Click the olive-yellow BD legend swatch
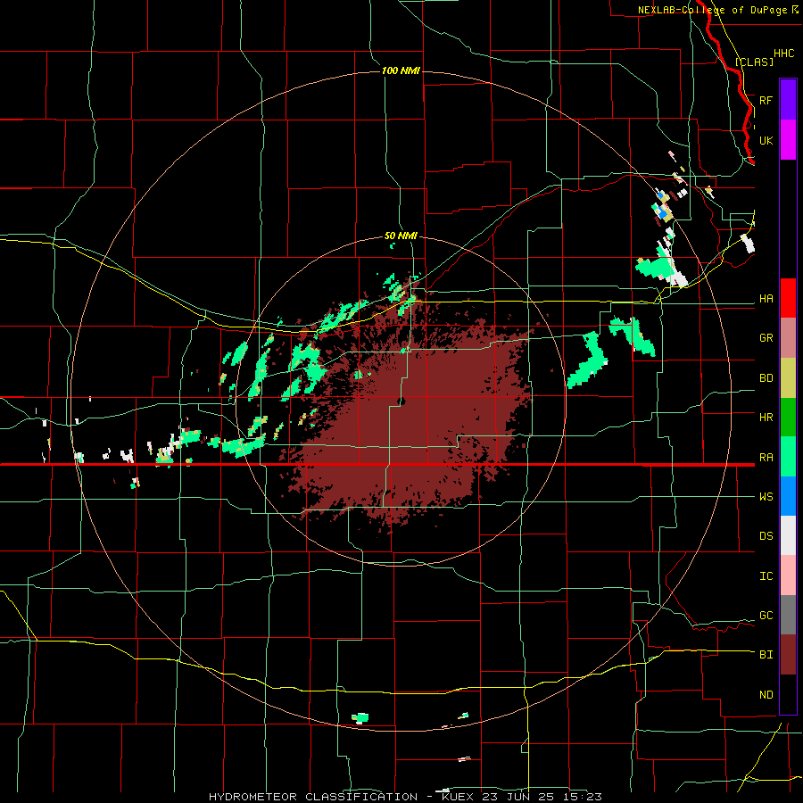This screenshot has height=803, width=803. (788, 377)
